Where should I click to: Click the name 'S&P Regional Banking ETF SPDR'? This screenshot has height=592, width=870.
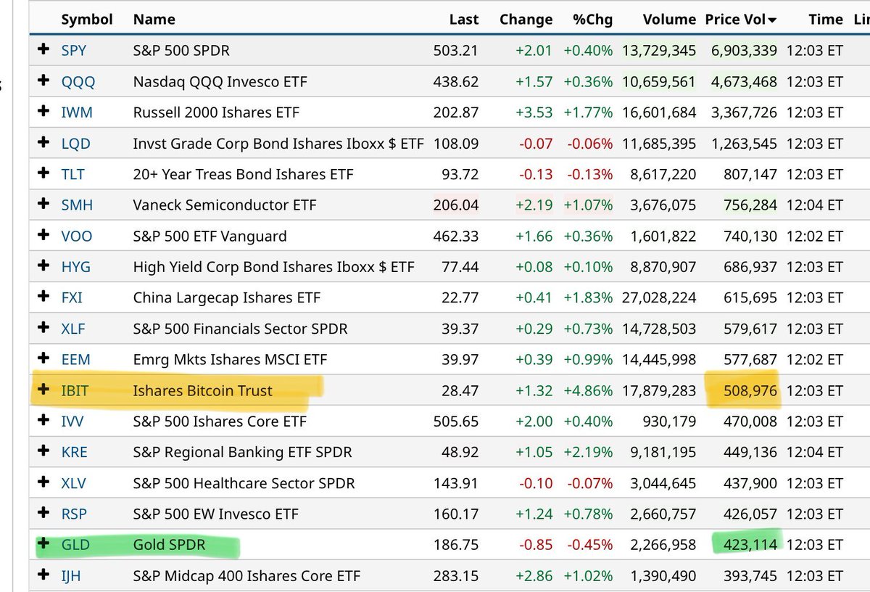[x=242, y=453]
